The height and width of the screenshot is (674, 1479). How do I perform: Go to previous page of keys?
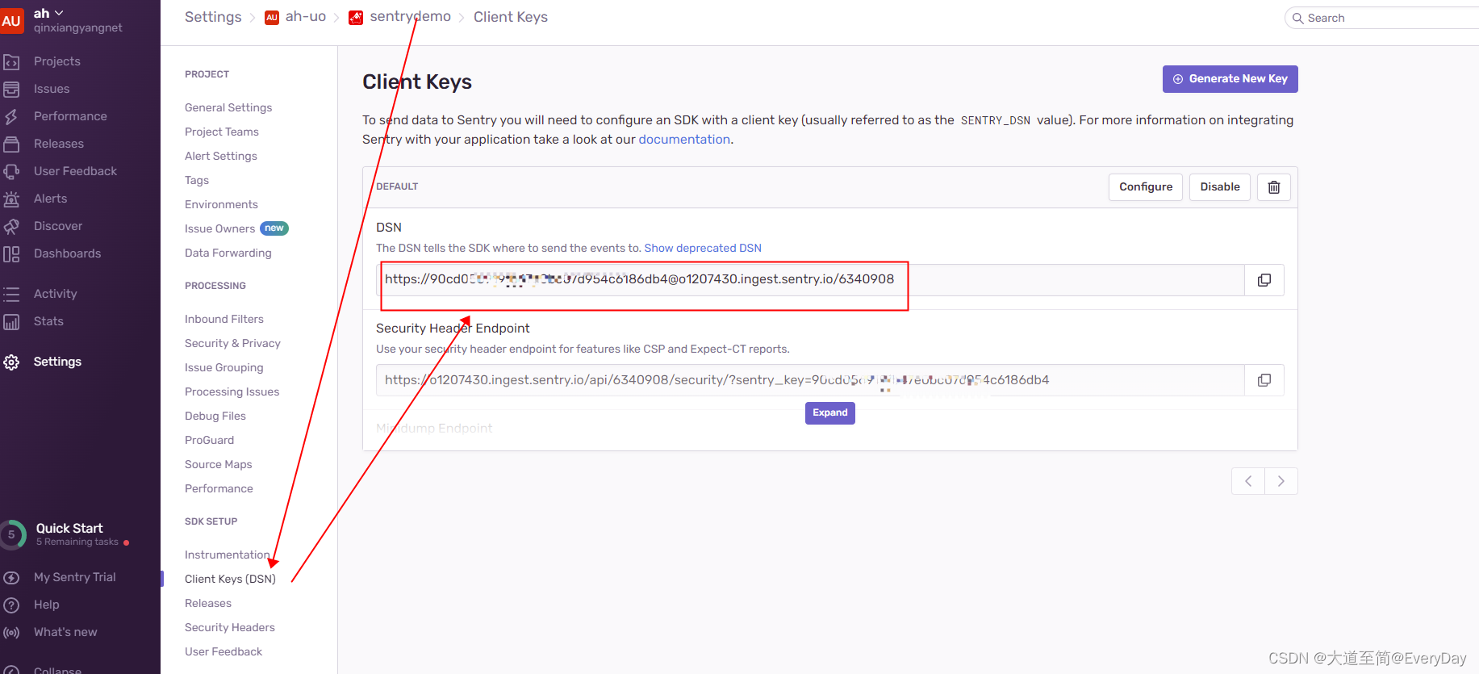click(1248, 481)
